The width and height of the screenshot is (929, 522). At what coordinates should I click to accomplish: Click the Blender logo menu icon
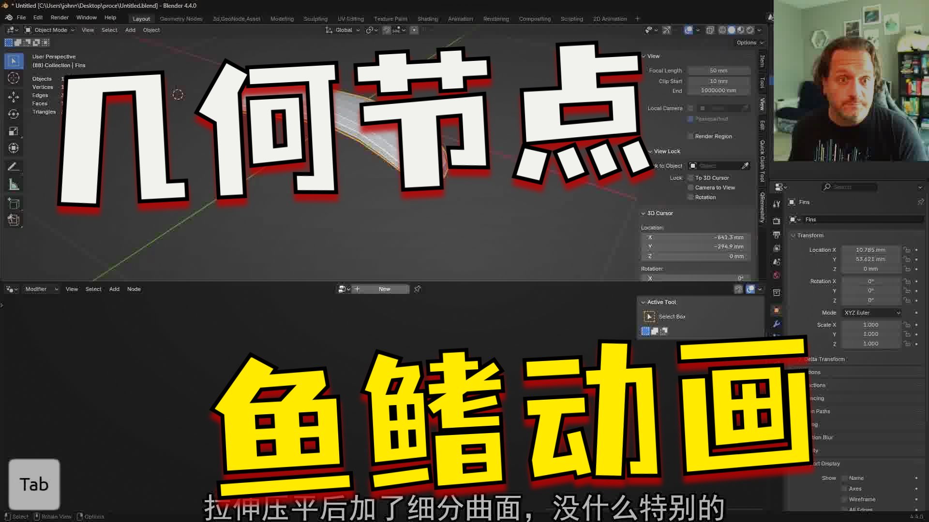[x=9, y=17]
